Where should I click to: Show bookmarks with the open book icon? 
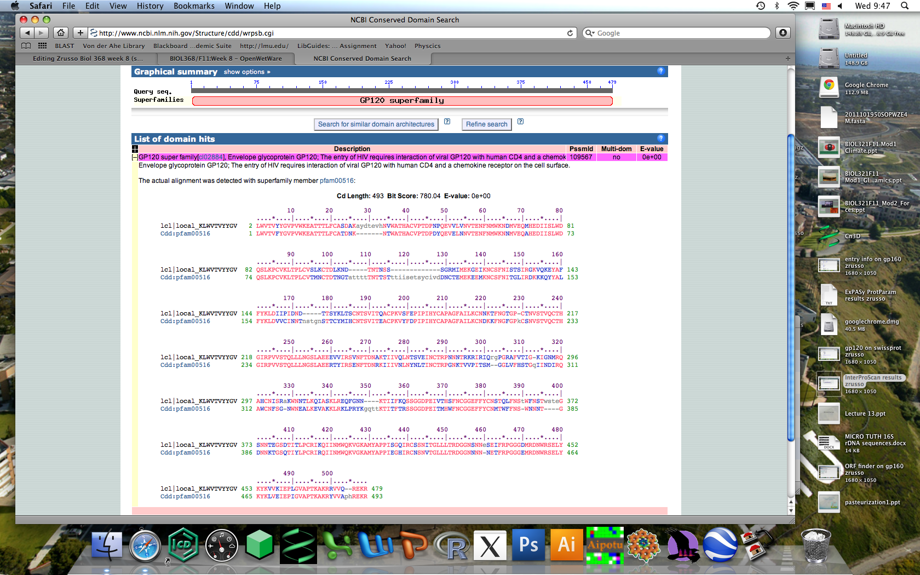point(26,46)
